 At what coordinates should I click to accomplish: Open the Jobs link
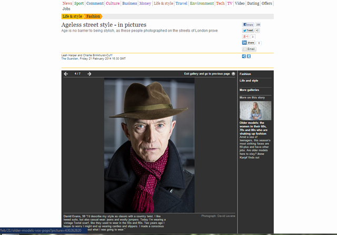[x=66, y=9]
